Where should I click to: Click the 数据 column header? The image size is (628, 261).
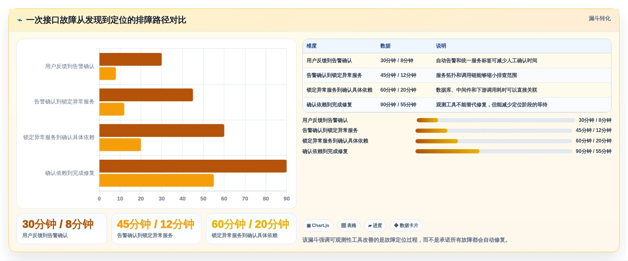click(385, 46)
